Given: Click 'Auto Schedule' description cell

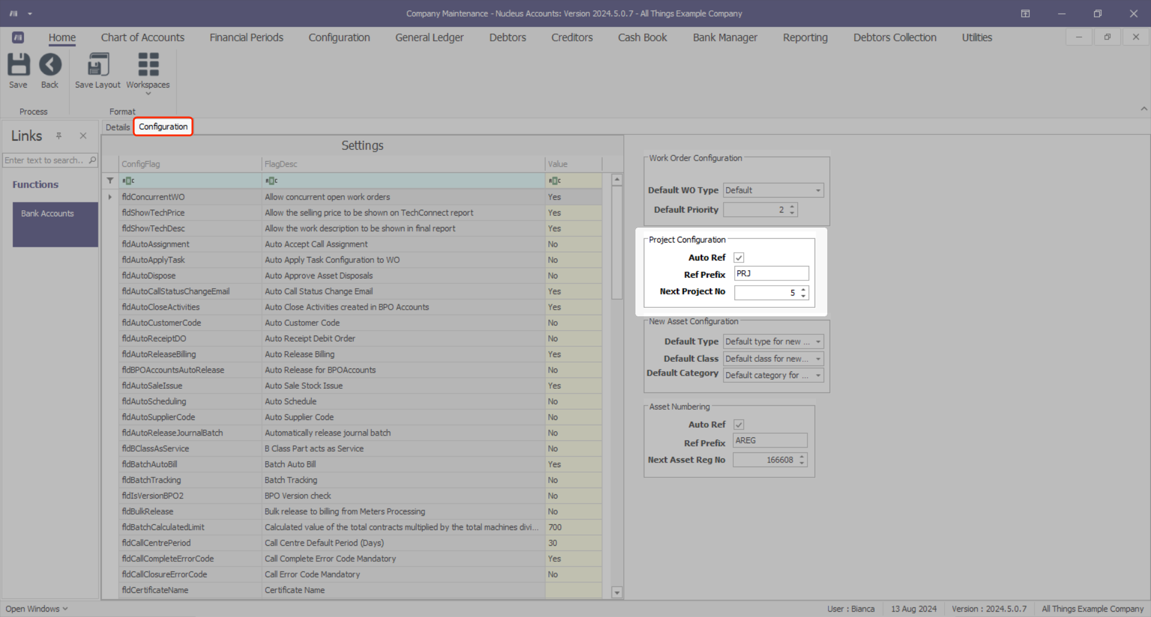Looking at the screenshot, I should [x=403, y=401].
